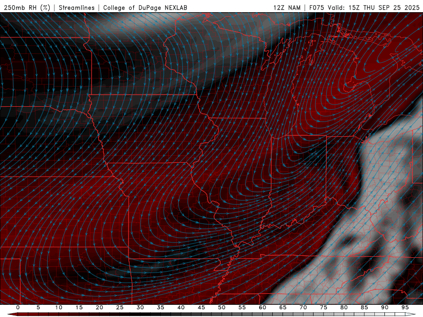Click the '50' value on the color scale
Image resolution: width=423 pixels, height=317 pixels.
pyautogui.click(x=222, y=307)
